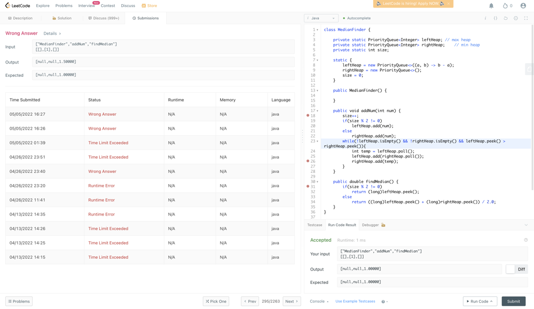
Task: Reset code to default with undo icon
Action: tap(506, 18)
